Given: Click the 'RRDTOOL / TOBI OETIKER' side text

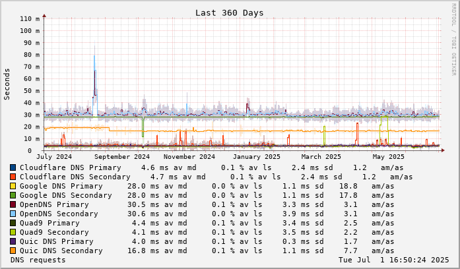Looking at the screenshot, I should click(x=454, y=40).
